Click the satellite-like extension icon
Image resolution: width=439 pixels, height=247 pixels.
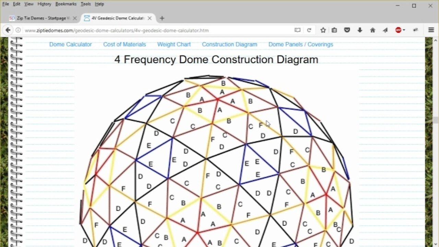click(416, 30)
